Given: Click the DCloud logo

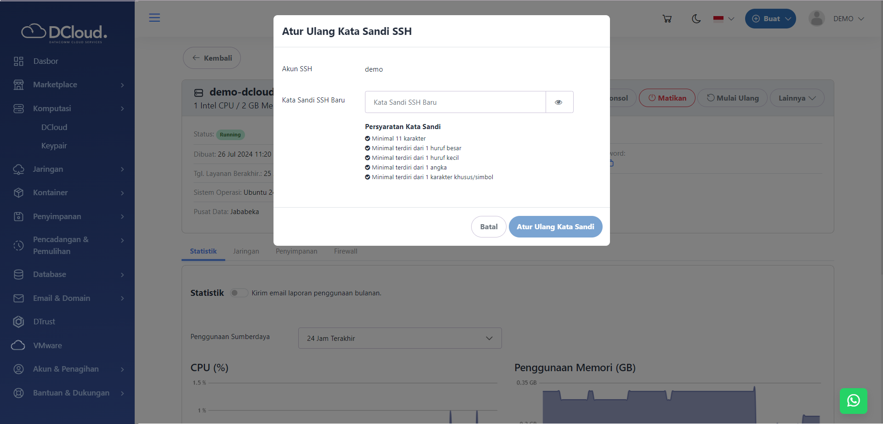Looking at the screenshot, I should 64,33.
